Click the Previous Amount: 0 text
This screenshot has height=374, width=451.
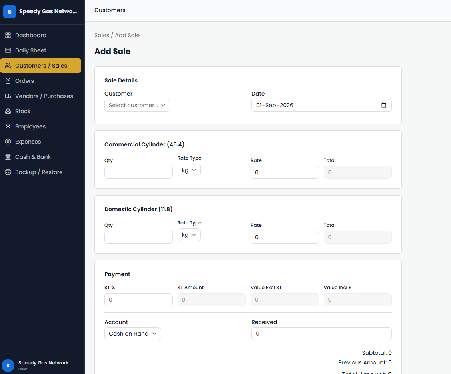pyautogui.click(x=365, y=362)
